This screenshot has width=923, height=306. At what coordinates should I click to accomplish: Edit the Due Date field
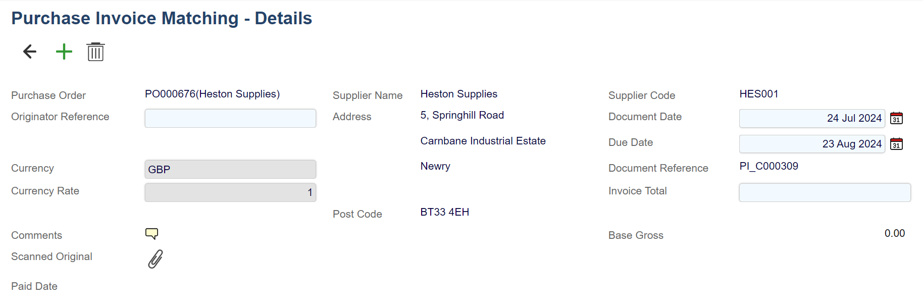(x=811, y=144)
